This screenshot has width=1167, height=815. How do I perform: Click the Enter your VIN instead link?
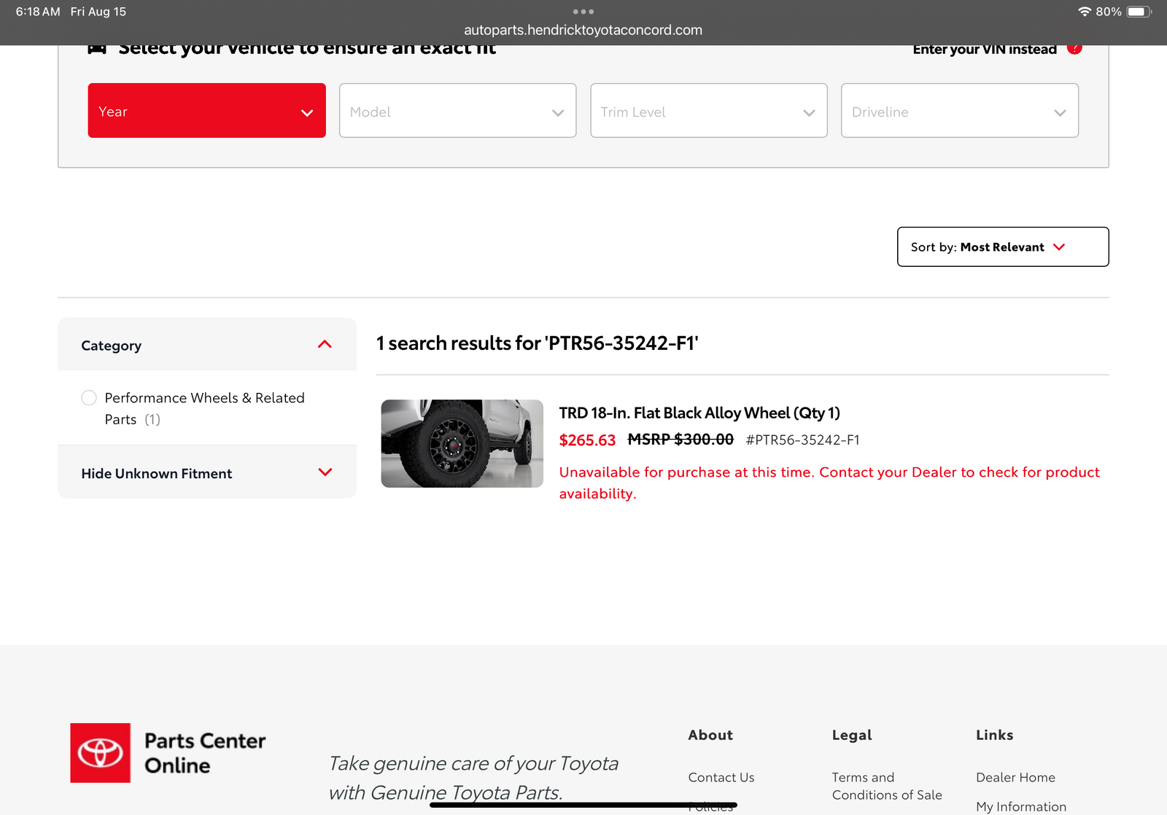click(984, 50)
